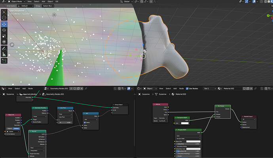Select Relative transform space on Object Info node
The height and width of the screenshot is (158, 273).
pos(16,128)
